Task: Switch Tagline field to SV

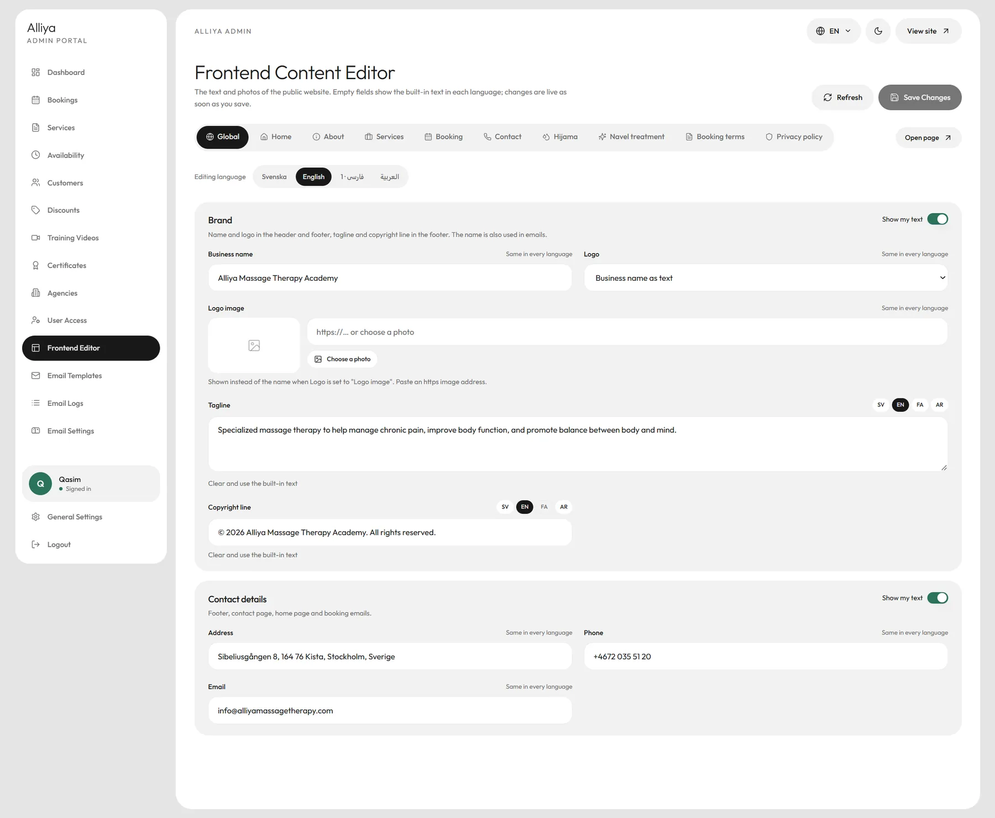Action: pyautogui.click(x=881, y=405)
